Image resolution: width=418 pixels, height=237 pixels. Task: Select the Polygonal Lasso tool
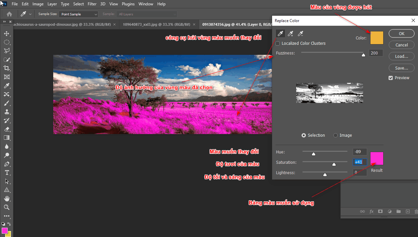pos(7,50)
